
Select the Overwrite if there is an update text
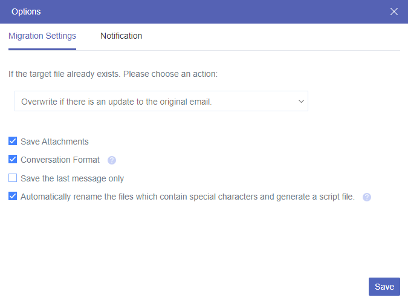[116, 102]
